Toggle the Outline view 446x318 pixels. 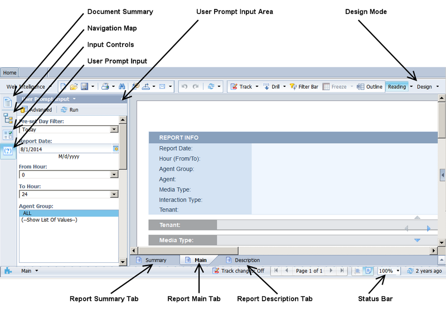click(x=370, y=87)
